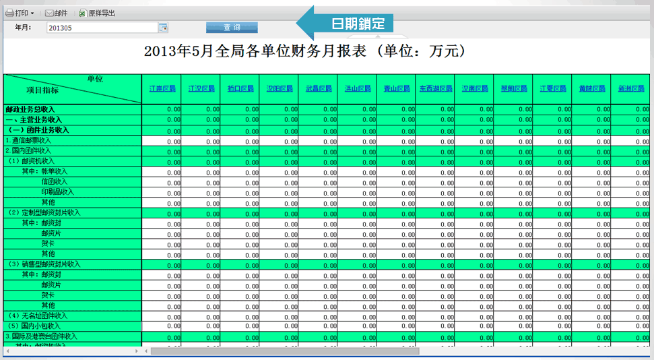Open the calendar picker beside 年月 field

click(x=163, y=28)
